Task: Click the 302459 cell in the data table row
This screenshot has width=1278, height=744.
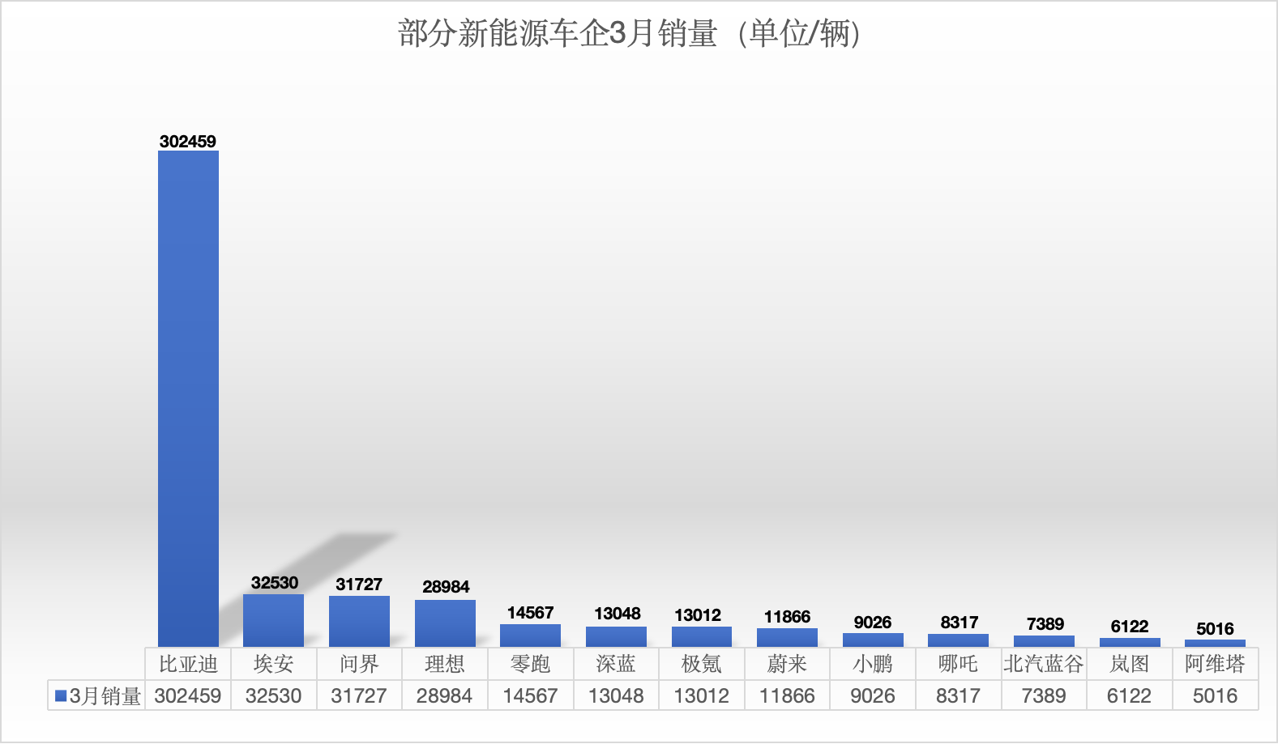Action: click(188, 695)
